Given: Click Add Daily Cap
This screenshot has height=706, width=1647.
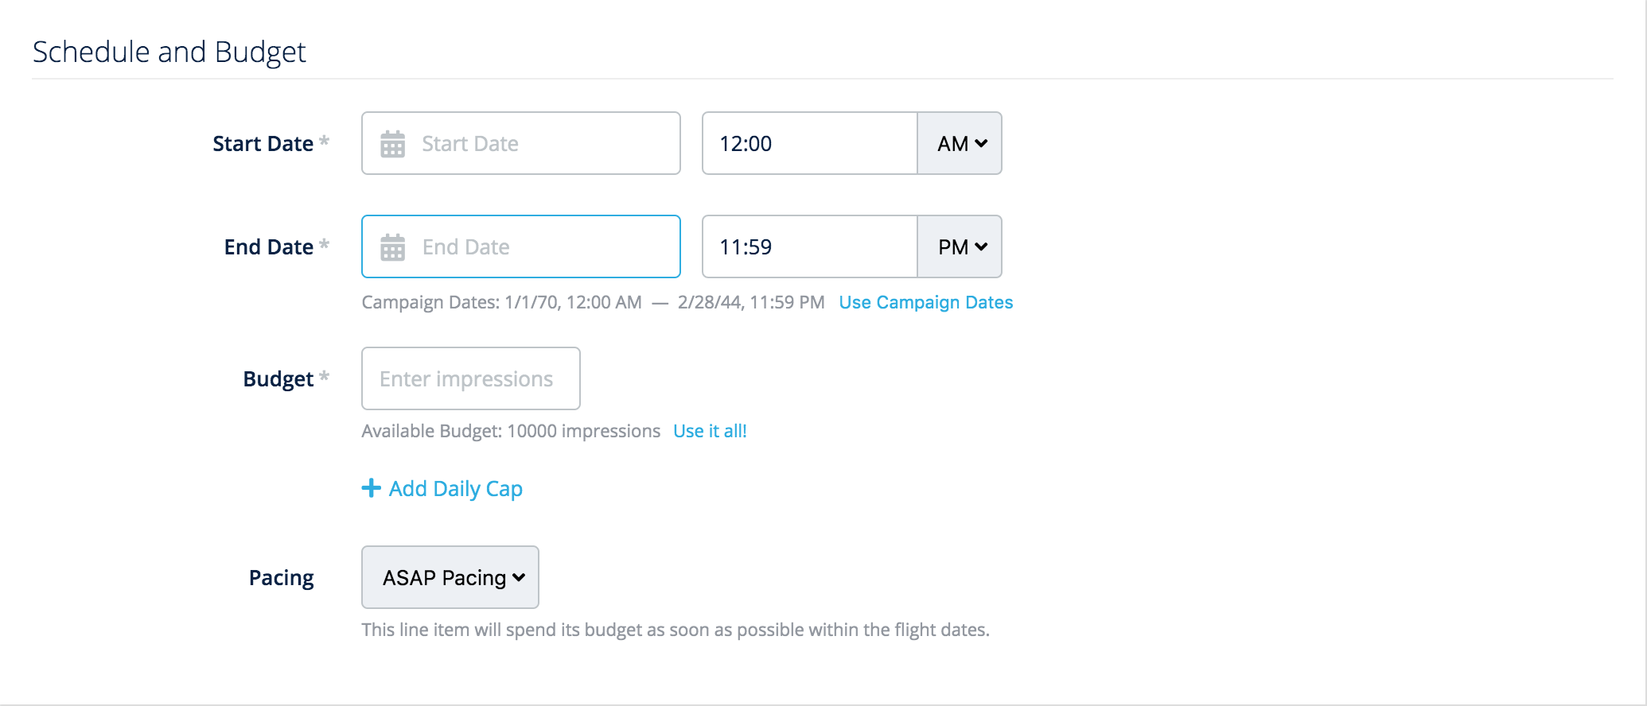Looking at the screenshot, I should pos(454,488).
